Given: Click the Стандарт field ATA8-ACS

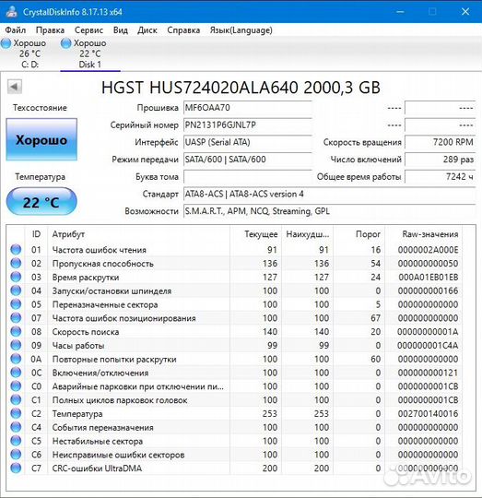Looking at the screenshot, I should coord(329,194).
